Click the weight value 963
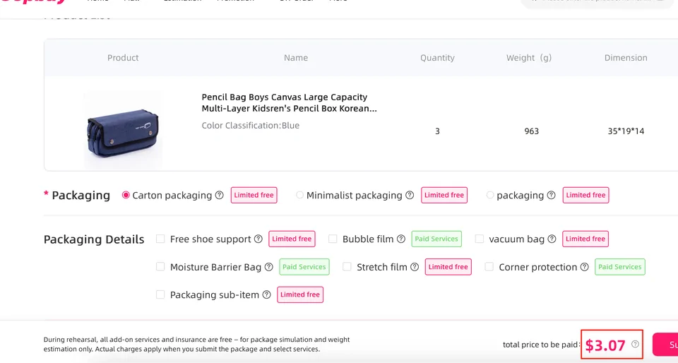678x363 pixels. click(x=531, y=131)
